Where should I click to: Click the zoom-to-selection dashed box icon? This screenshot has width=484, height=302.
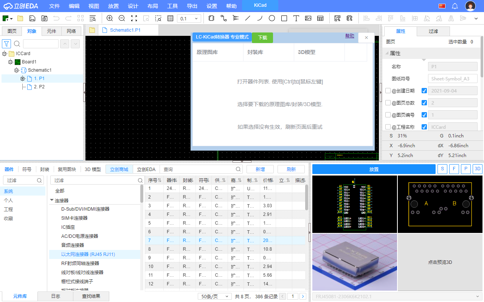pos(158,18)
